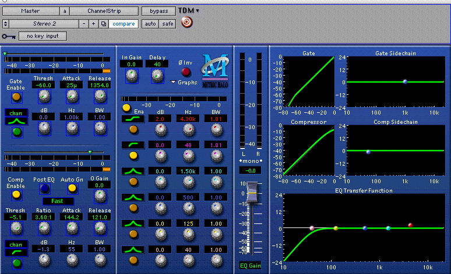Disable the 40 Hz magenta EQ band

click(133, 156)
